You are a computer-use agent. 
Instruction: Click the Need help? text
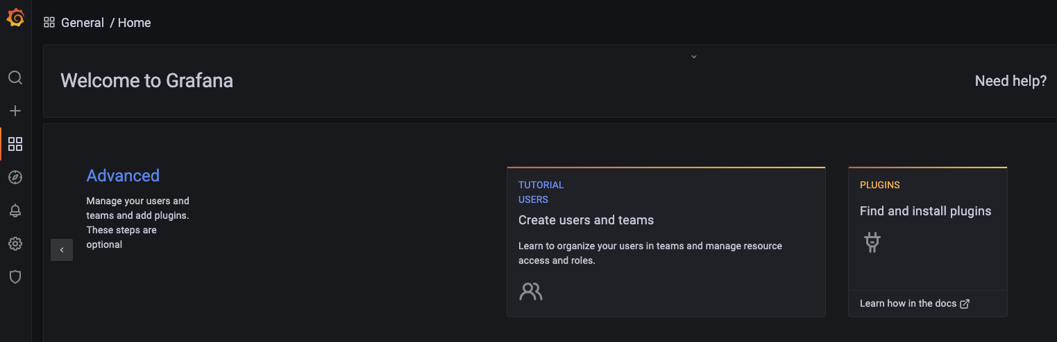[x=1011, y=81]
